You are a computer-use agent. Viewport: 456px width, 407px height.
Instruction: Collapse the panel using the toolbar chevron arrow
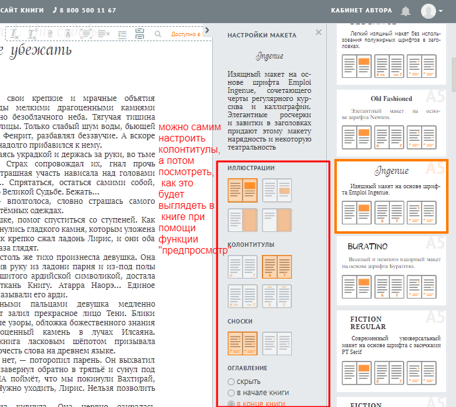(x=207, y=30)
